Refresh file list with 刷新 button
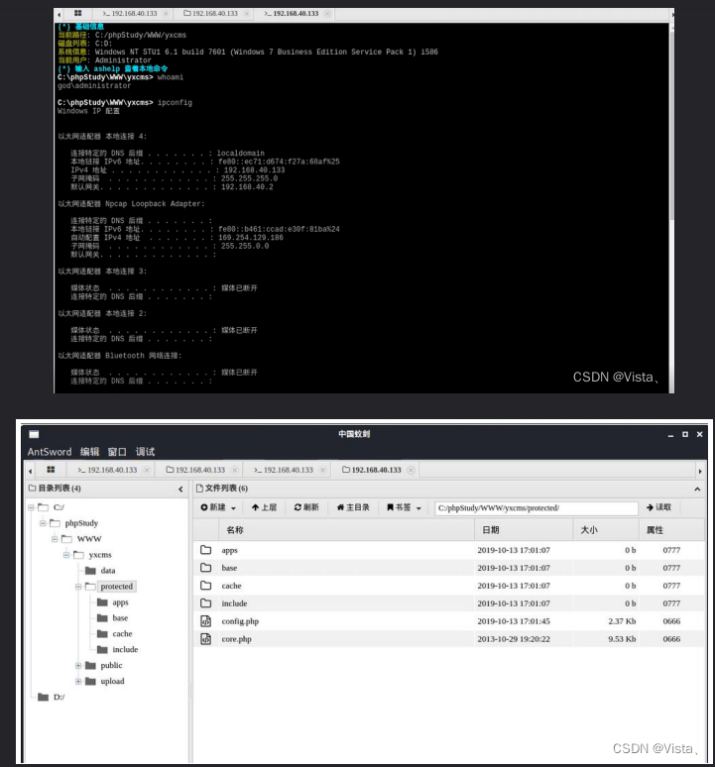 pos(306,507)
